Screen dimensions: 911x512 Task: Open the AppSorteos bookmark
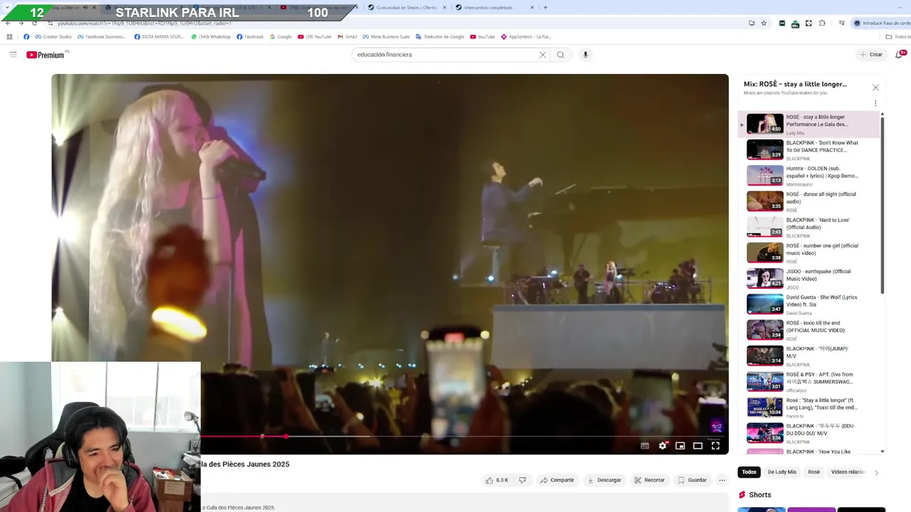526,37
